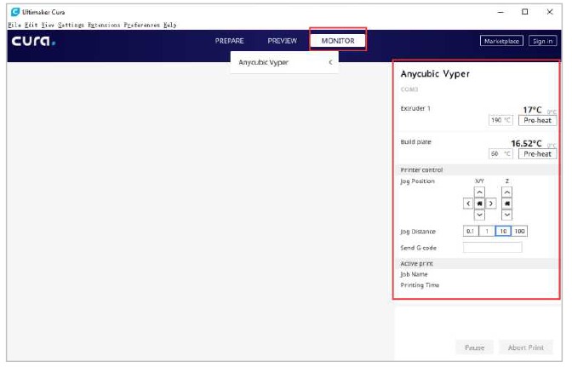Click the Jog Distance label
Viewport: 572px width, 367px height.
[418, 232]
